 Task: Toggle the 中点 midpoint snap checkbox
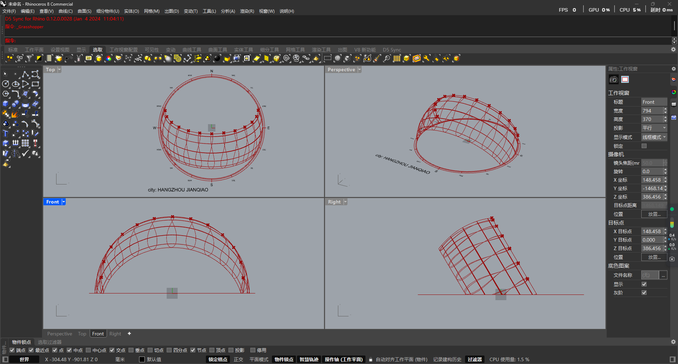(69, 350)
